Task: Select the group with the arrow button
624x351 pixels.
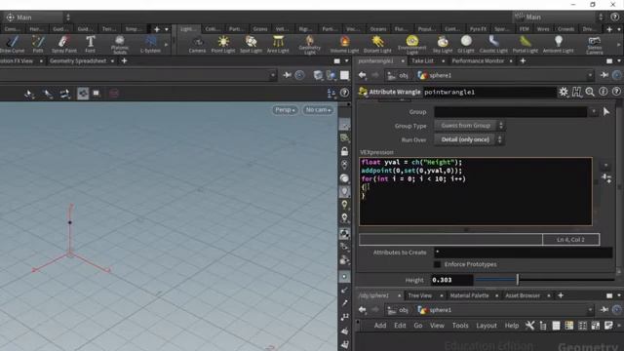Action: tap(606, 112)
